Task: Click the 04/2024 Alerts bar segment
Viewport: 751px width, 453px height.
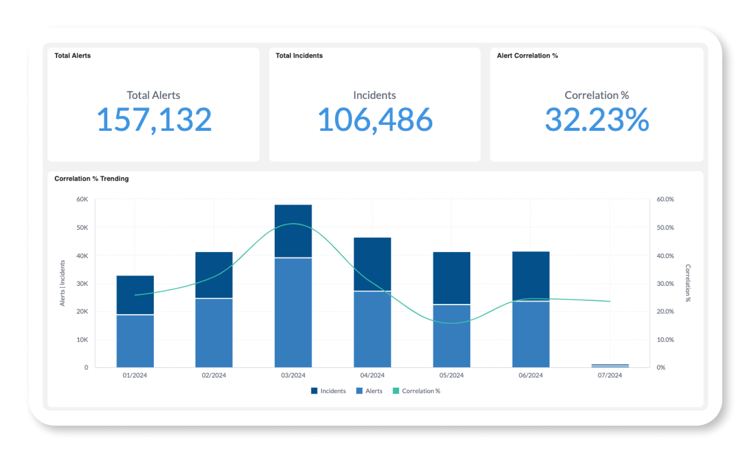Action: (373, 329)
